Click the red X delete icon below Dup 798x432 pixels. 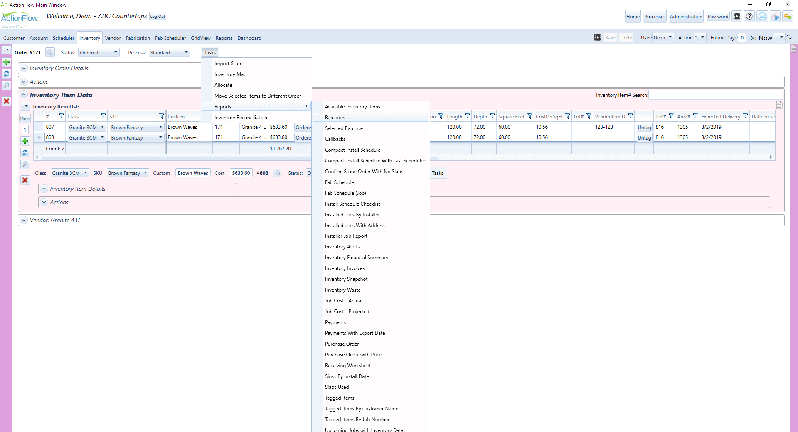[25, 180]
